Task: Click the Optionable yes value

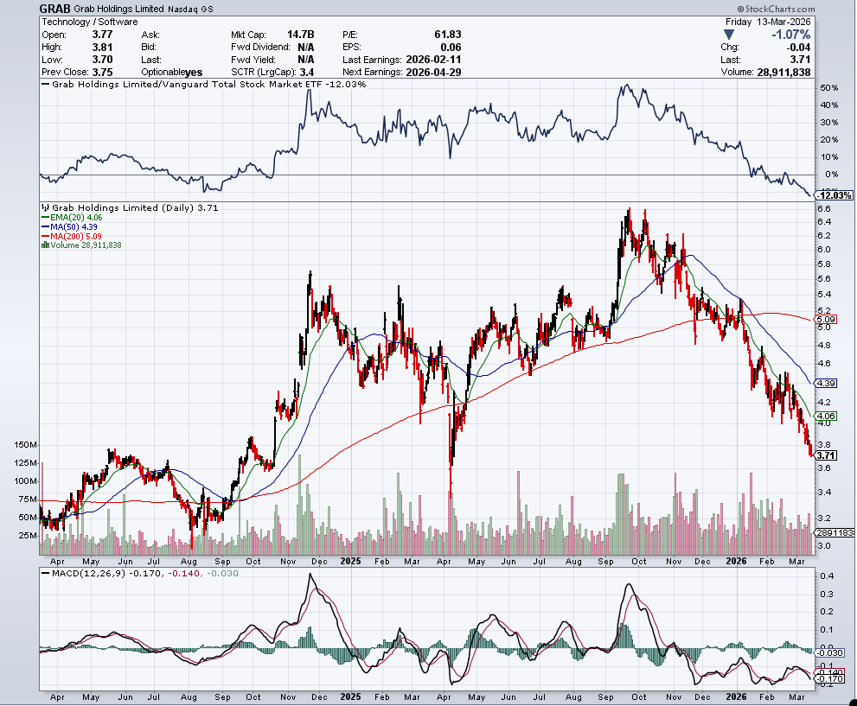Action: [x=194, y=72]
